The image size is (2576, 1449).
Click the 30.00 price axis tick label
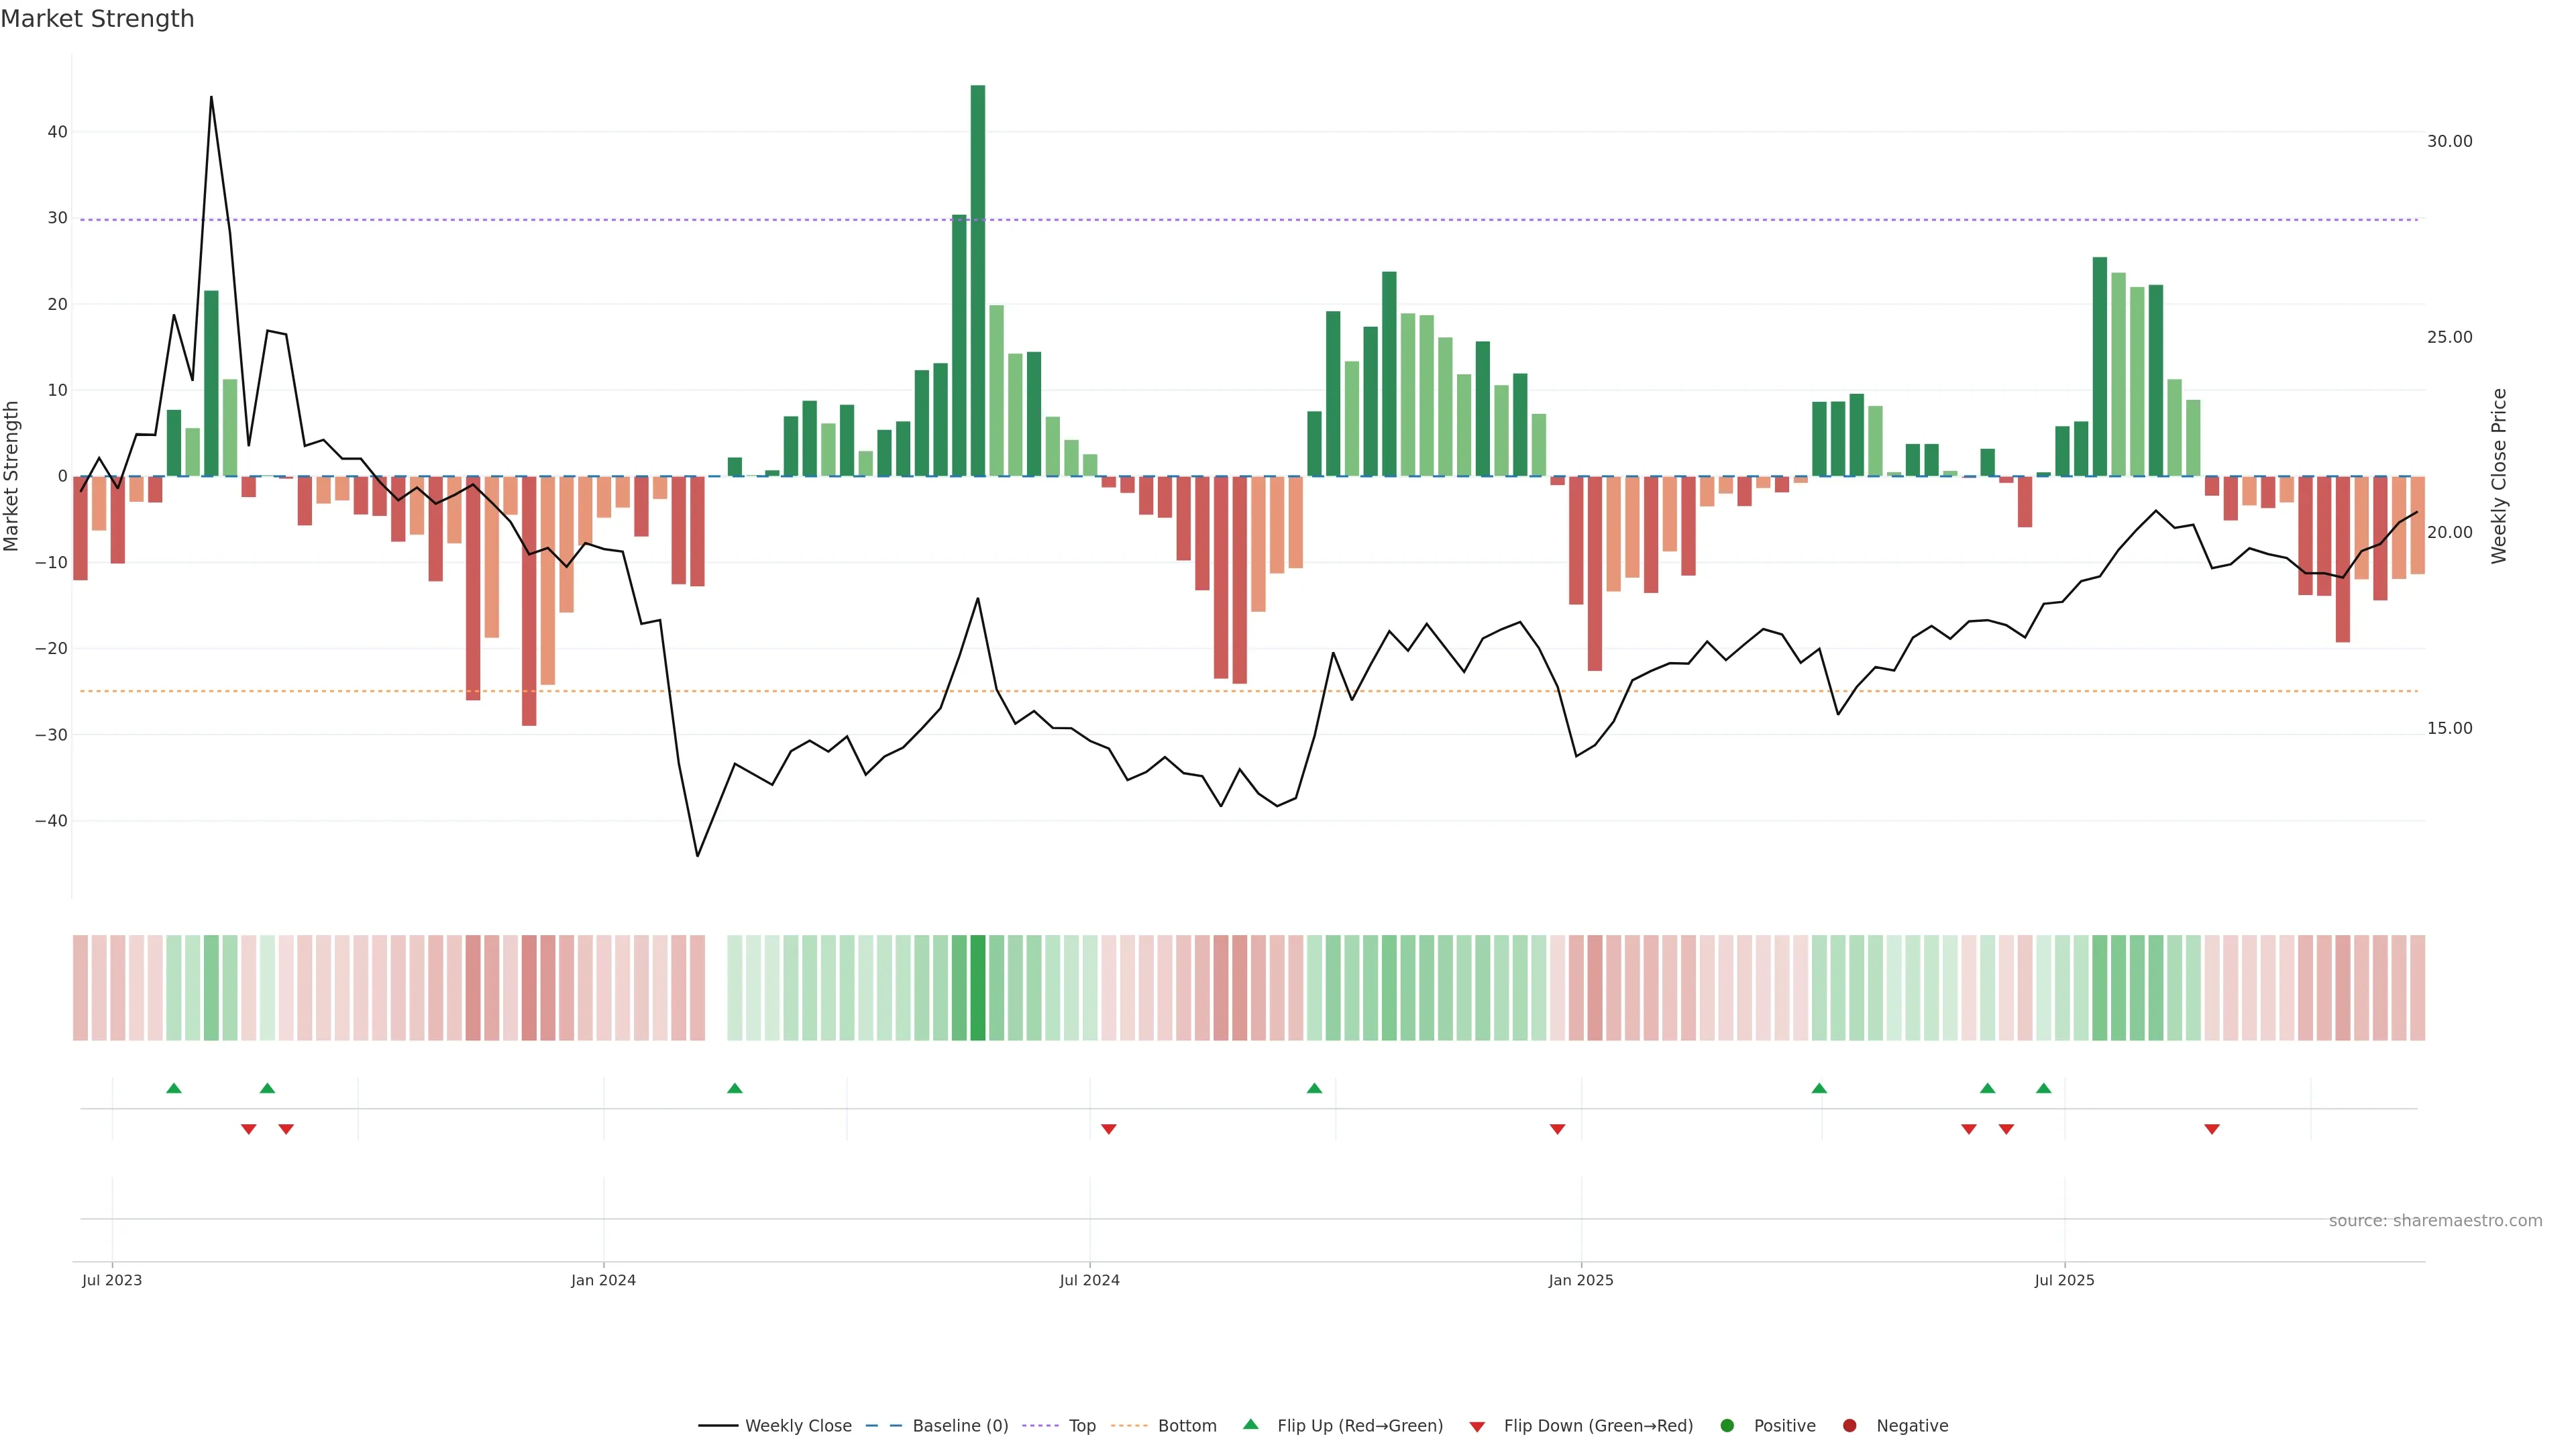click(2449, 141)
